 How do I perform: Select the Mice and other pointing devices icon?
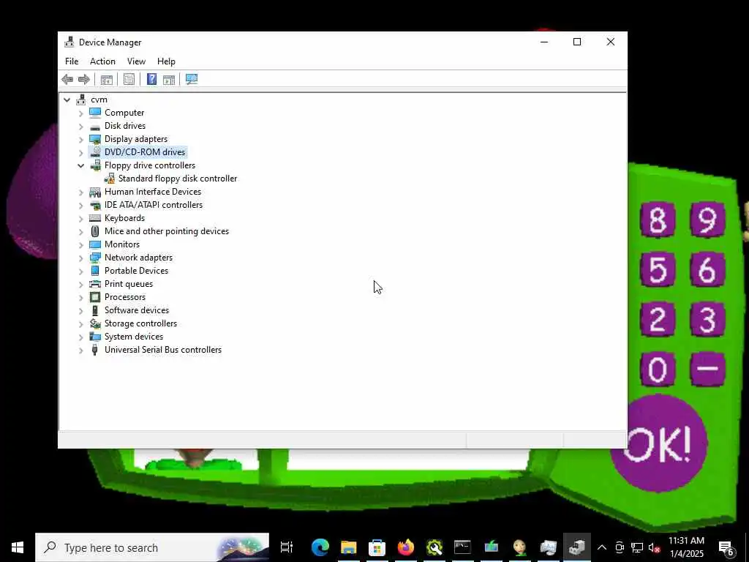click(x=95, y=231)
